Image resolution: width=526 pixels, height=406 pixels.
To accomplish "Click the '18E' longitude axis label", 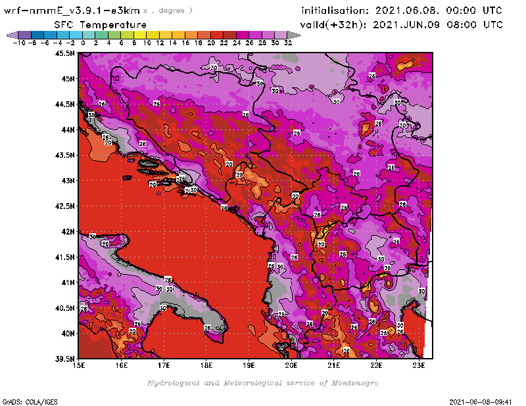I will tap(206, 365).
